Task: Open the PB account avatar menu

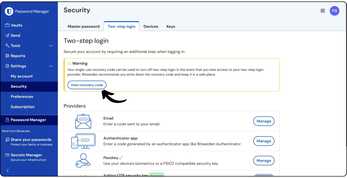Action: tap(335, 11)
